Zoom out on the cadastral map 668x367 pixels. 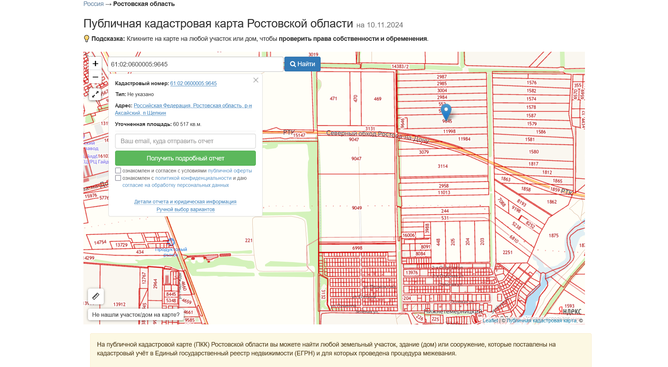[95, 77]
